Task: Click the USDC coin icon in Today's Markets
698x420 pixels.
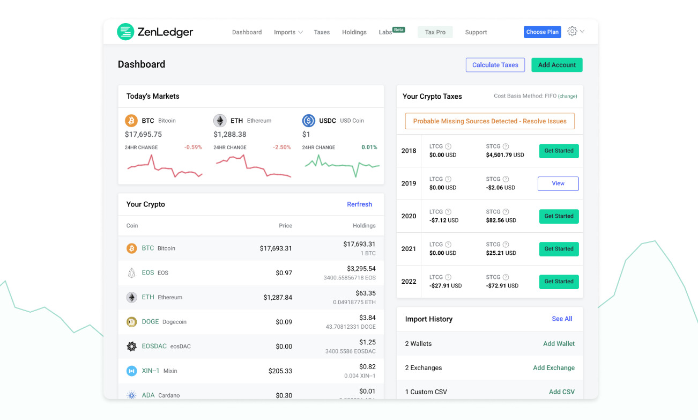Action: pos(308,120)
